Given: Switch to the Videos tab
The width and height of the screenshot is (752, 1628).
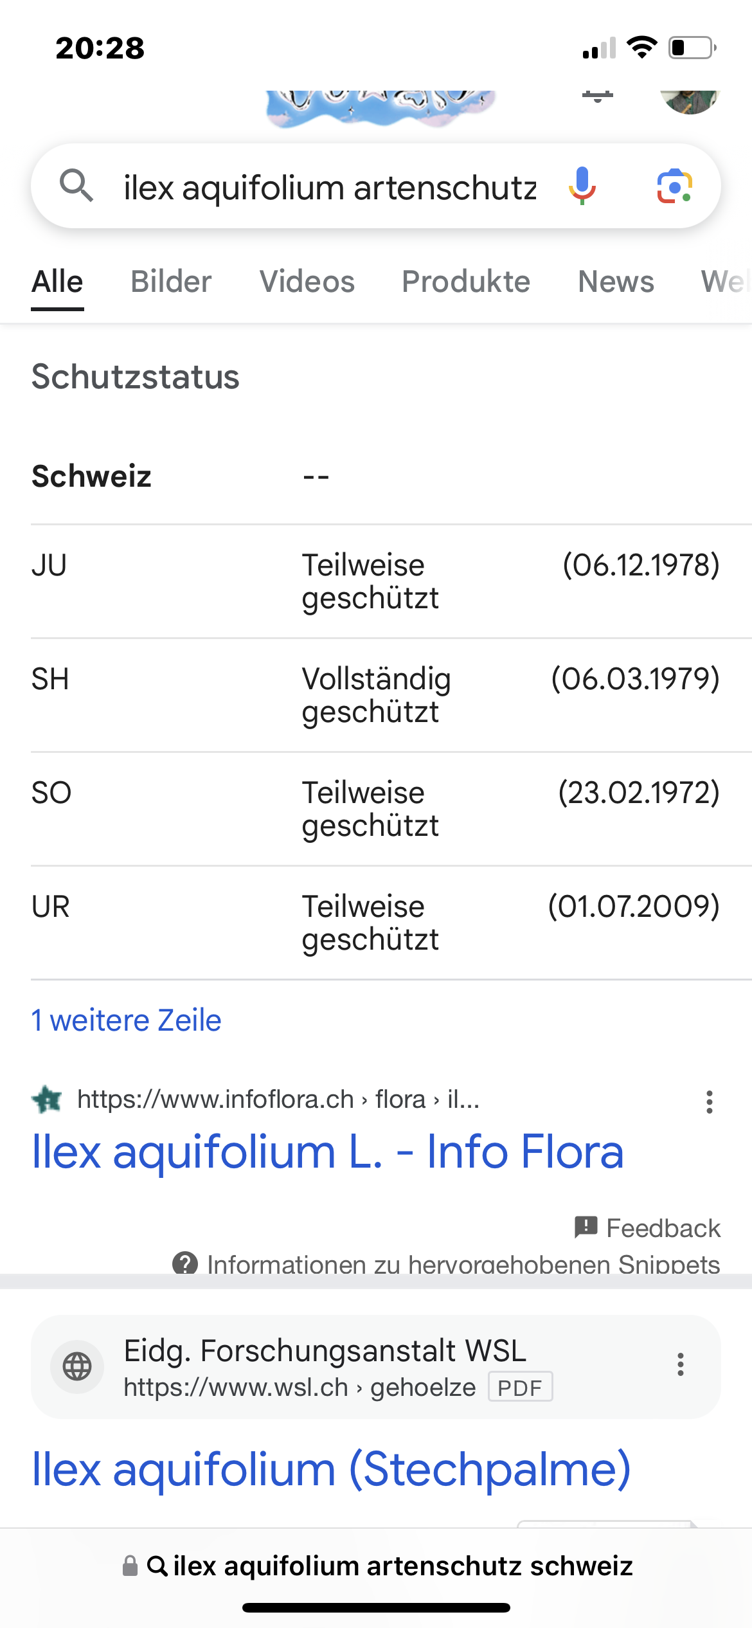Looking at the screenshot, I should pos(307,282).
